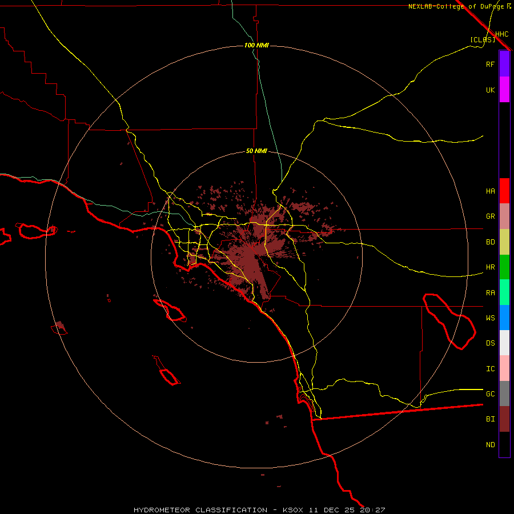Click the RA legend label

coord(490,293)
